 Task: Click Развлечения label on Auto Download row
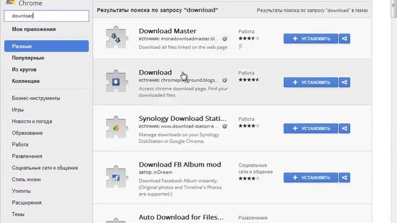252,217
